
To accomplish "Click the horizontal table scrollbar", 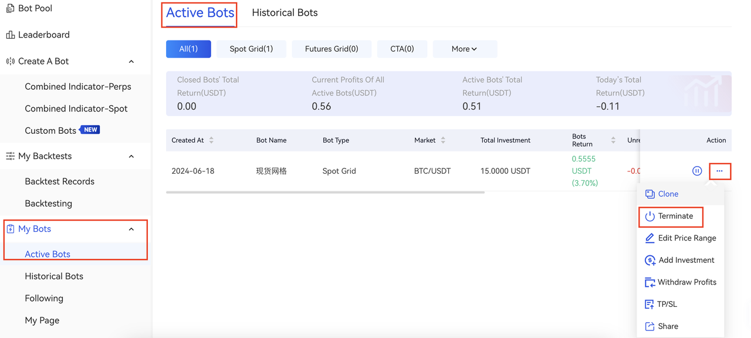I will point(325,192).
